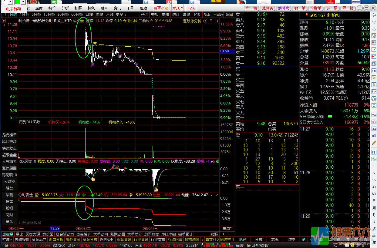Select the 资金博弈 indicator tab
The image size is (377, 248).
click(83, 234)
